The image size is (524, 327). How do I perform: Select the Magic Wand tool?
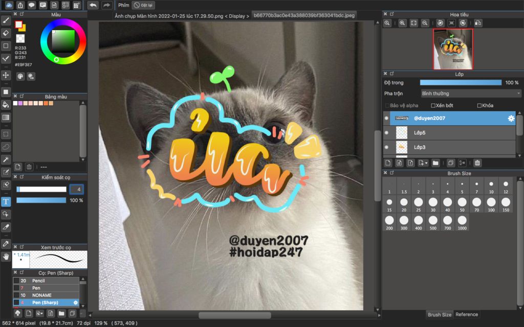click(x=6, y=159)
